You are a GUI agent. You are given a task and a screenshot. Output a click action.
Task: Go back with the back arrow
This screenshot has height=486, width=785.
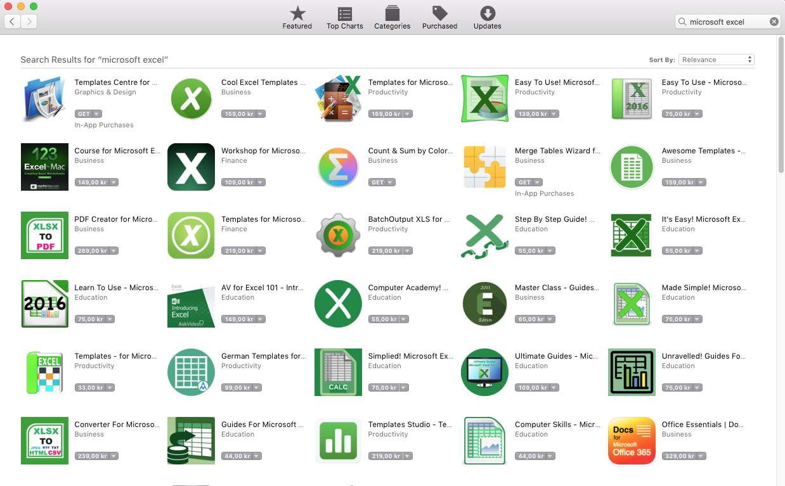(13, 22)
